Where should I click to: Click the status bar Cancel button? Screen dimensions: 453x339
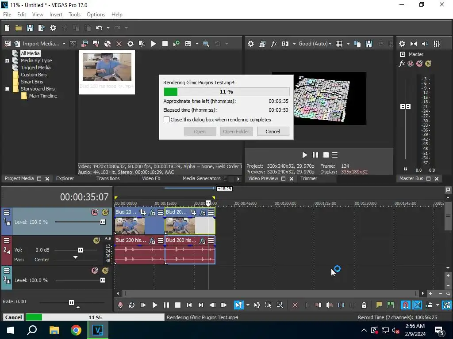13,317
